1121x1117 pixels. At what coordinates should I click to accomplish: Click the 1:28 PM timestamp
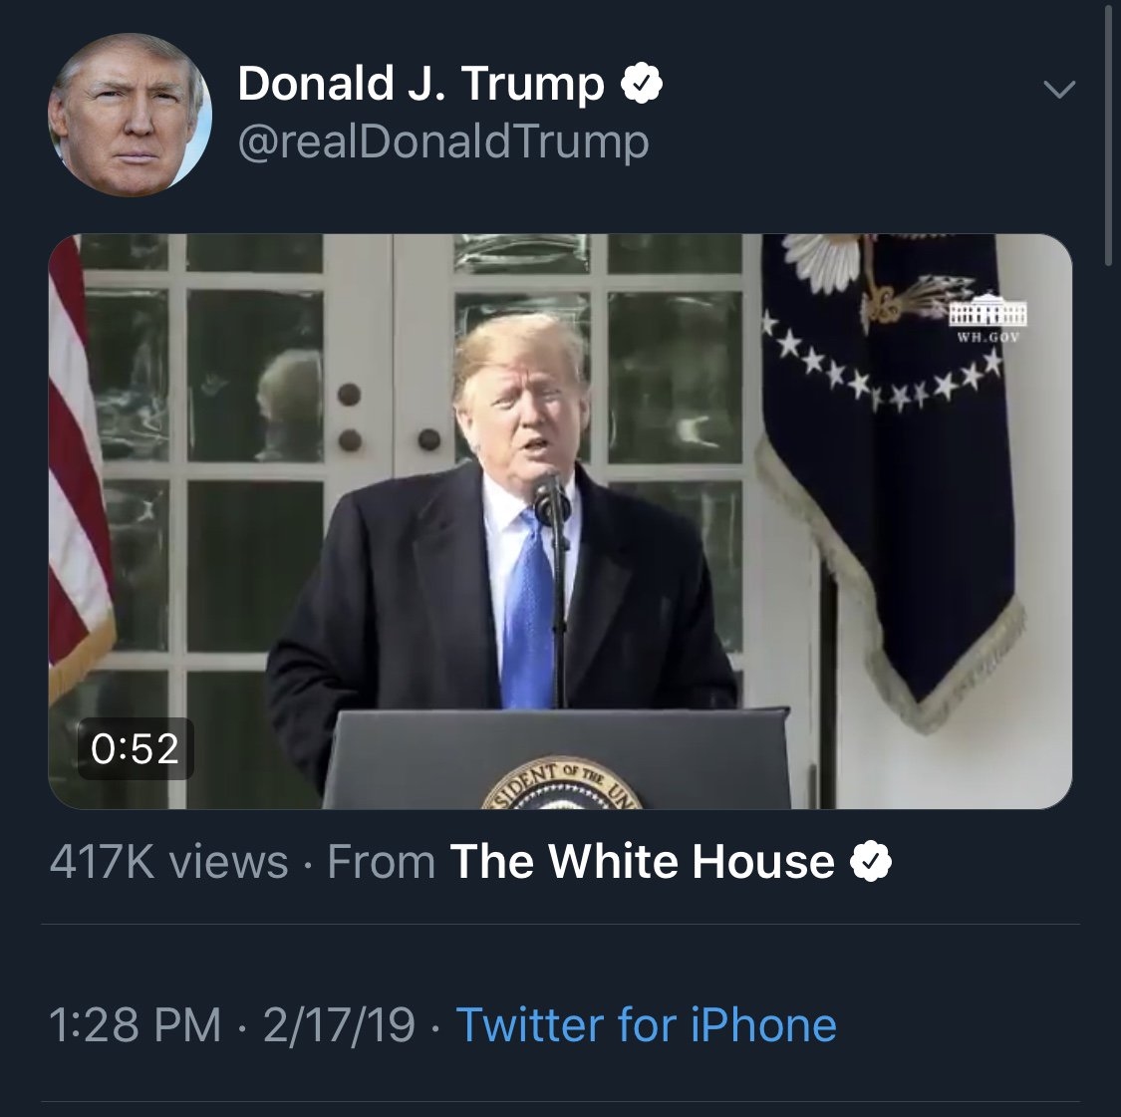coord(135,1025)
